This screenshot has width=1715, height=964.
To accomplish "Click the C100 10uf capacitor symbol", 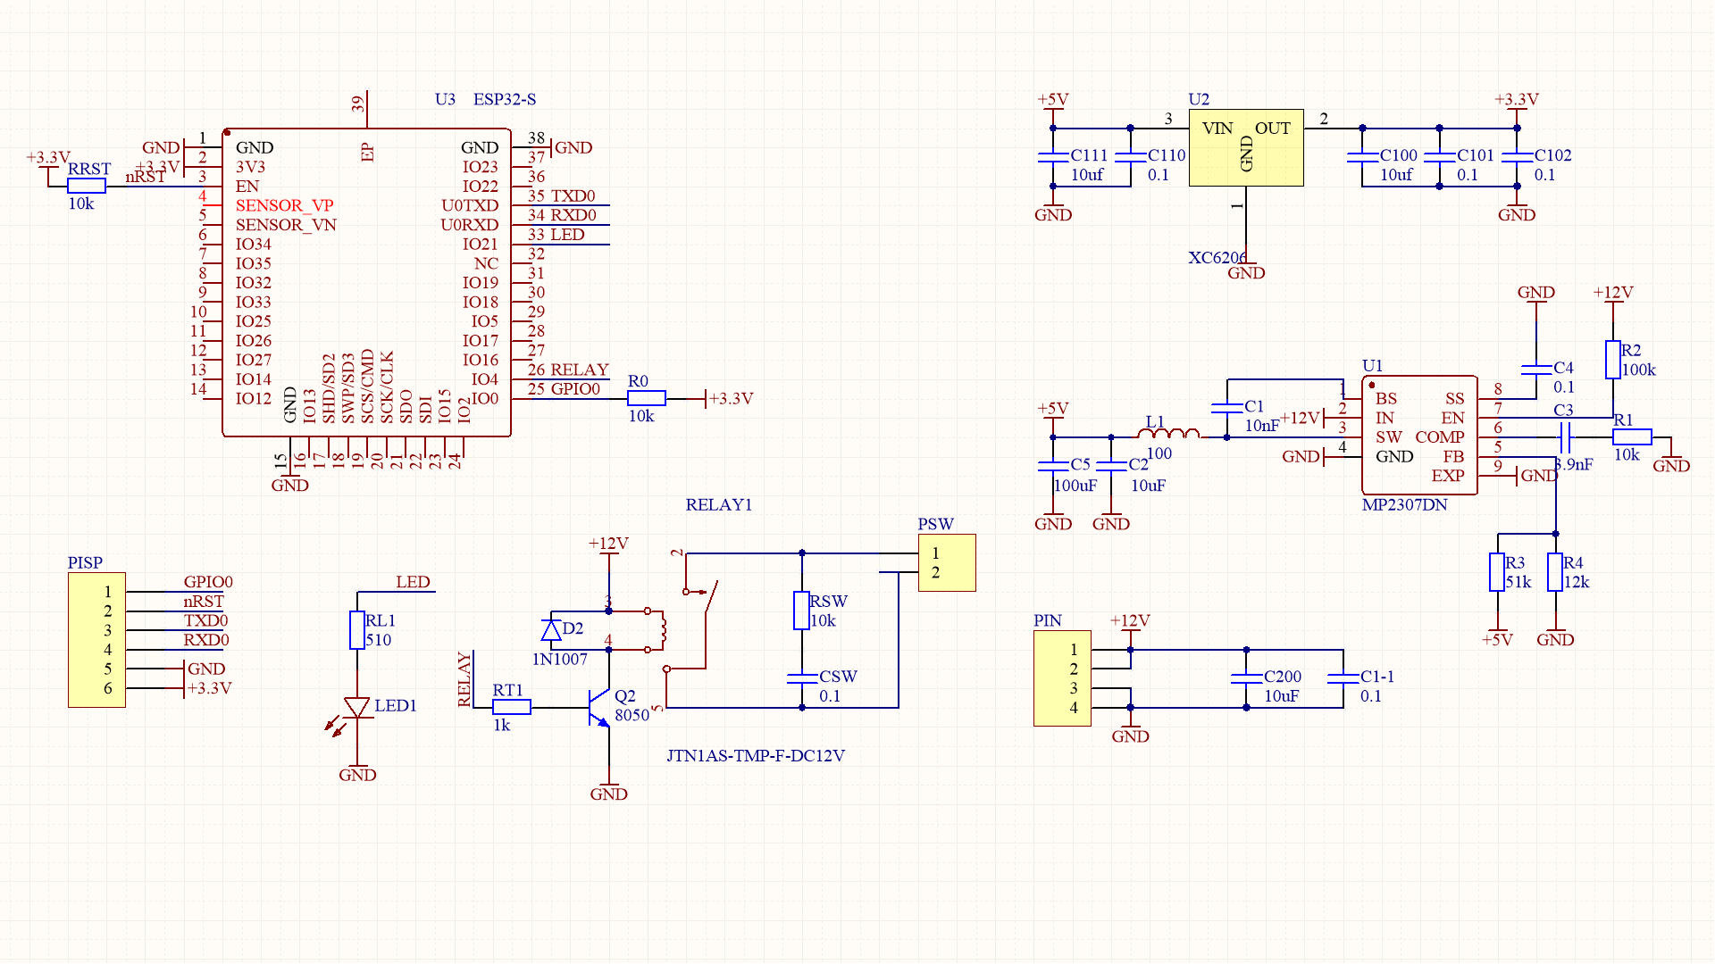I will [1362, 157].
